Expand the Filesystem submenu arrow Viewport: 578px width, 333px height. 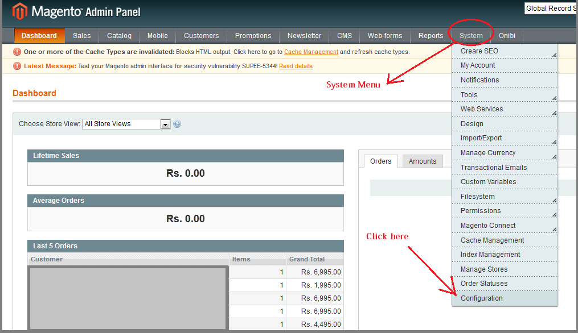point(554,201)
